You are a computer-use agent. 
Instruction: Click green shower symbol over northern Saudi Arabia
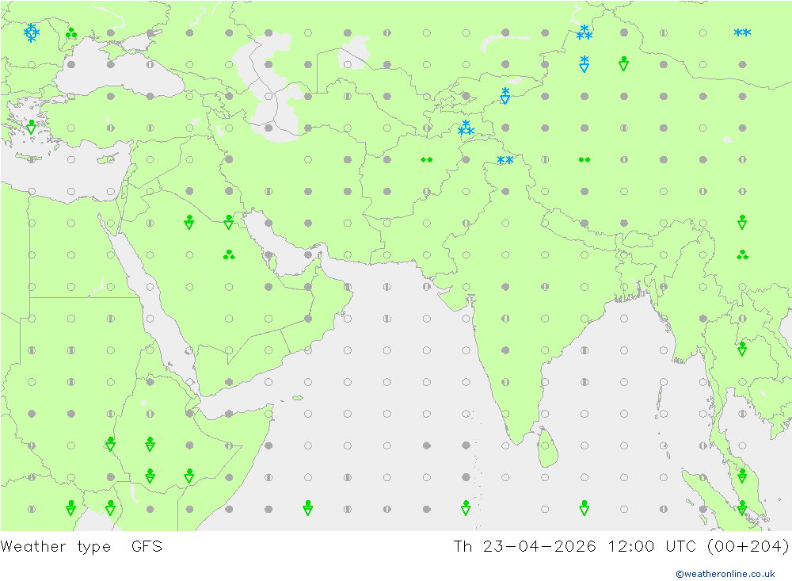point(189,222)
